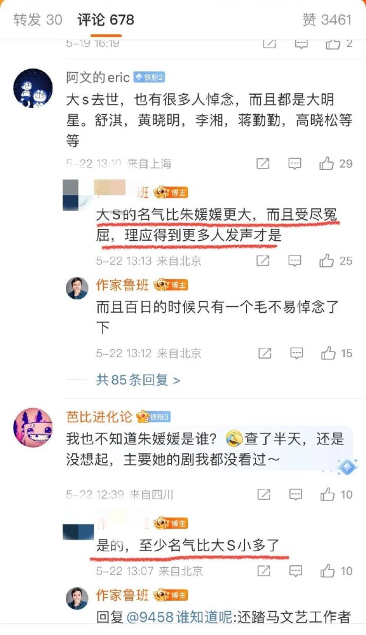This screenshot has width=366, height=635.
Task: Switch to the 转发 30 tab
Action: pyautogui.click(x=38, y=20)
